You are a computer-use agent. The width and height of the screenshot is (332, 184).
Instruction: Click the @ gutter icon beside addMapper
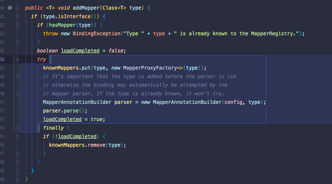(x=10, y=8)
